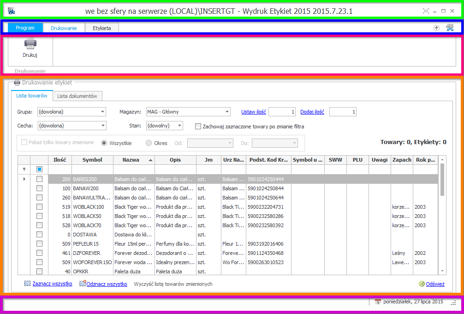Screen dimensions: 464x314
Task: Check the DOSTAWA row checkbox
Action: [x=39, y=234]
